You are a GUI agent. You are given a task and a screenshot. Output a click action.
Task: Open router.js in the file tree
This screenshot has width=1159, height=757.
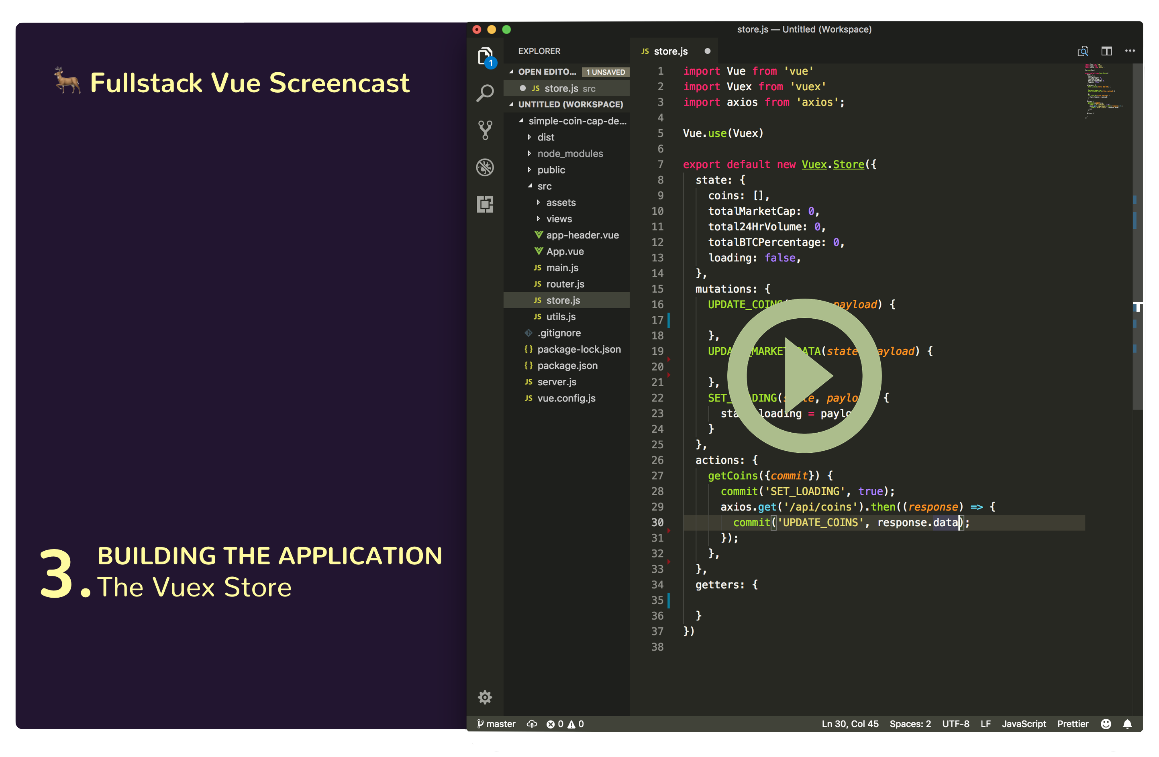[565, 284]
